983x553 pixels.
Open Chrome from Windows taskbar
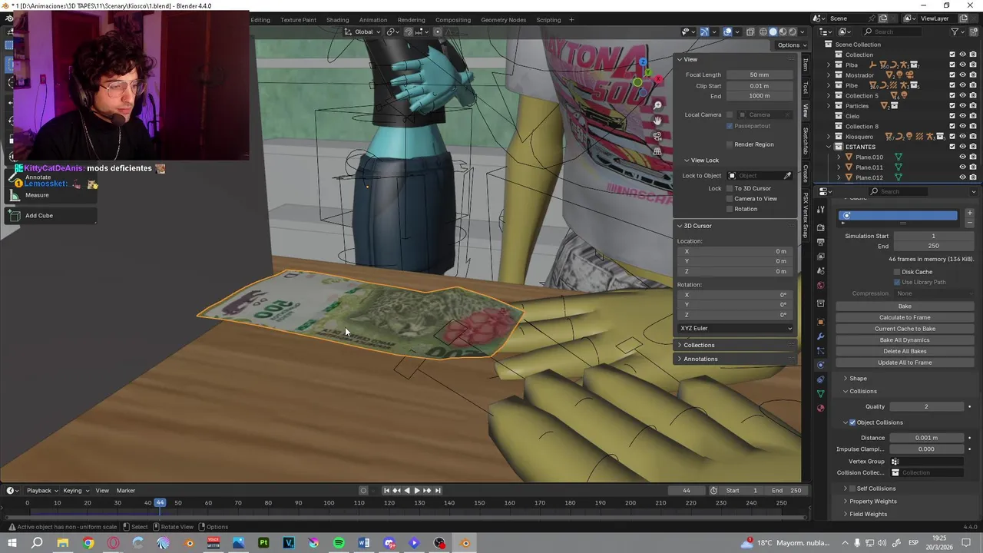coord(88,543)
